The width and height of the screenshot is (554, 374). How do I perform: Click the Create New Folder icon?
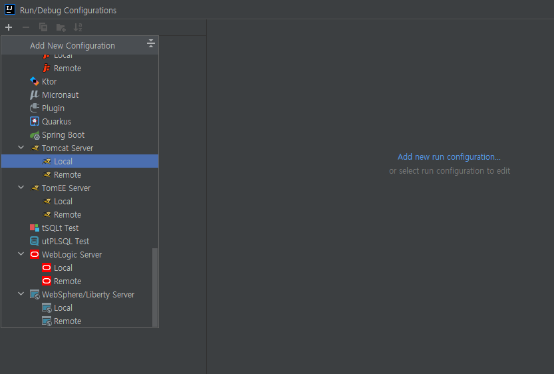61,27
